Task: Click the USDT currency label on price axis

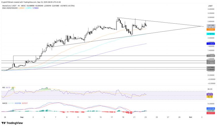Action: [210, 6]
